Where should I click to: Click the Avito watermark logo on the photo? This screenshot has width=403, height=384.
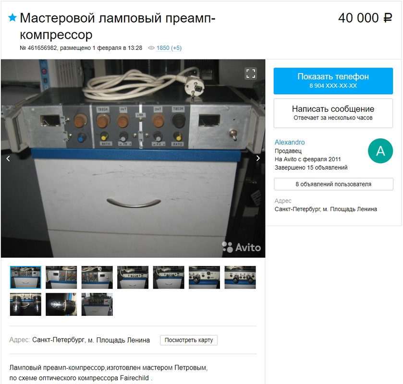241,247
